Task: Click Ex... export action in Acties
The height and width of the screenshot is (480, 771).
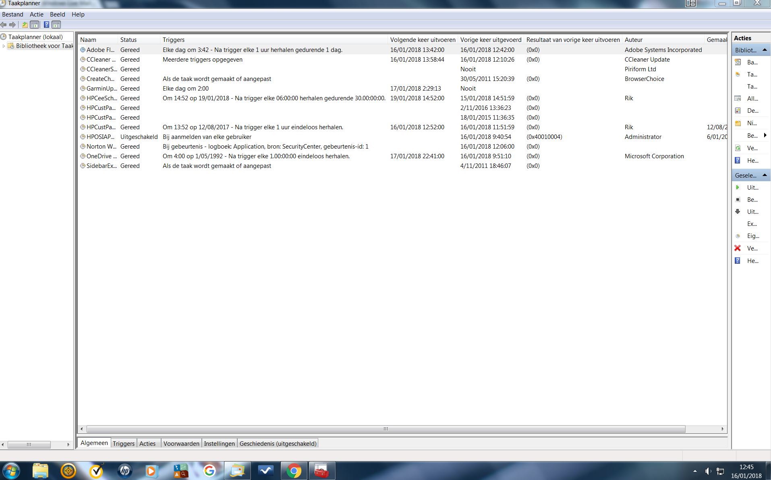Action: [x=752, y=224]
